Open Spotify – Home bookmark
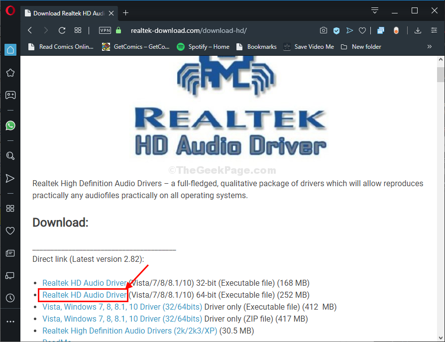Viewport: 445px width, 342px height. pos(203,47)
